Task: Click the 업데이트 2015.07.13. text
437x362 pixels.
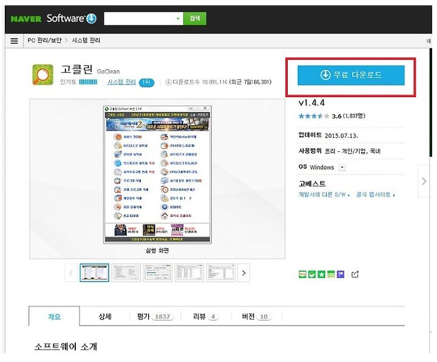Action: [x=328, y=135]
